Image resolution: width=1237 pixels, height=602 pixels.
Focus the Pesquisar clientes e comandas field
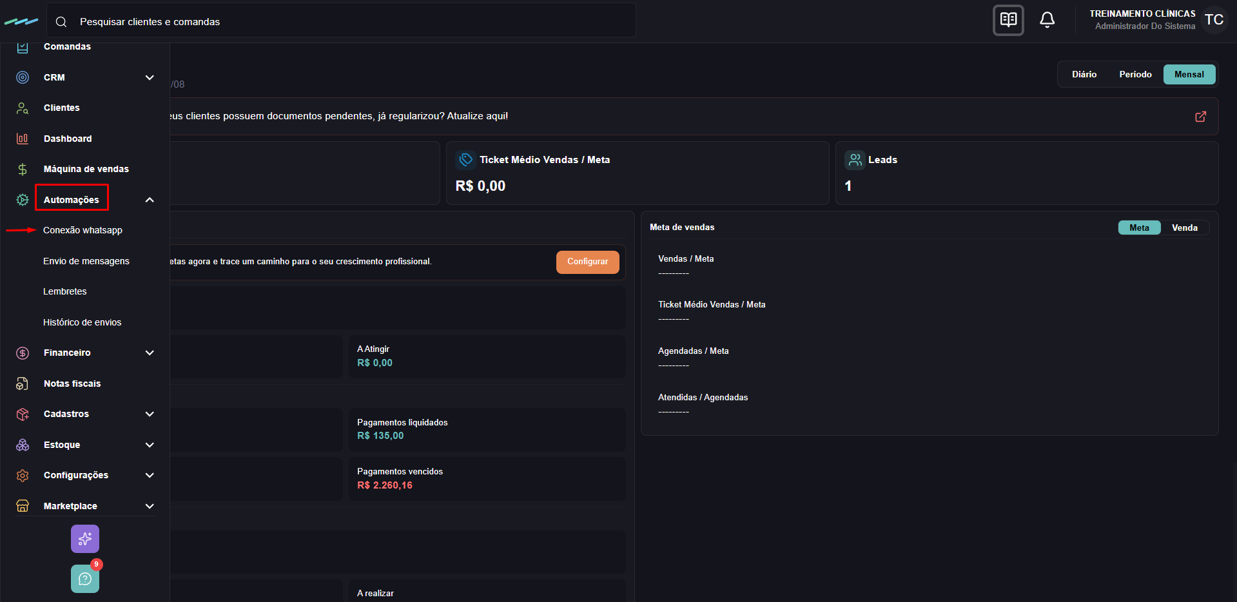click(341, 22)
